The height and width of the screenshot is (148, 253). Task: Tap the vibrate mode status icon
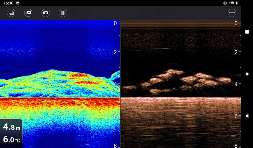pyautogui.click(x=225, y=3)
